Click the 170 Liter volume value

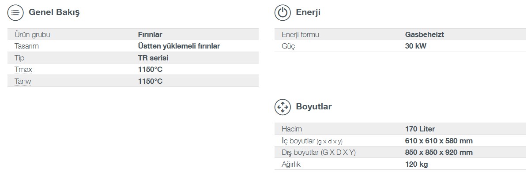[x=420, y=129]
